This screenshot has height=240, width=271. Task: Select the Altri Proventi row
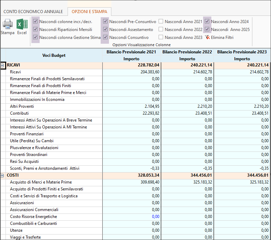point(22,106)
